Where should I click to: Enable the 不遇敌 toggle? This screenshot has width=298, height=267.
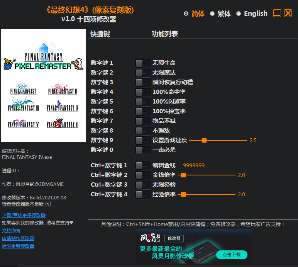[143, 131]
